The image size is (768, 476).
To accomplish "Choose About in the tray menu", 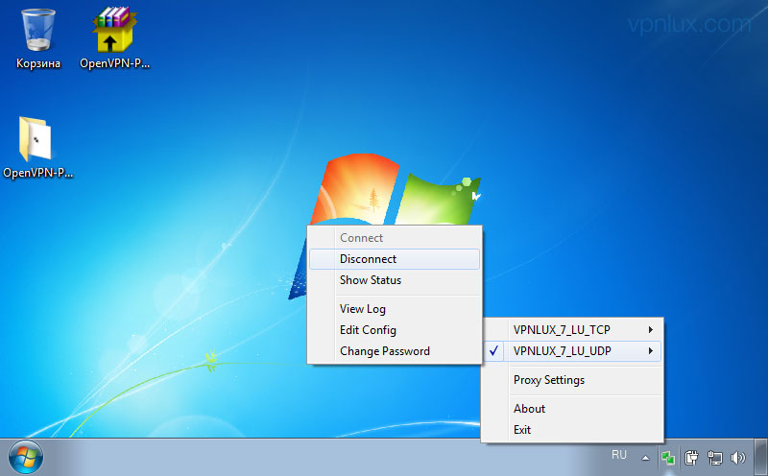I will coord(572,409).
